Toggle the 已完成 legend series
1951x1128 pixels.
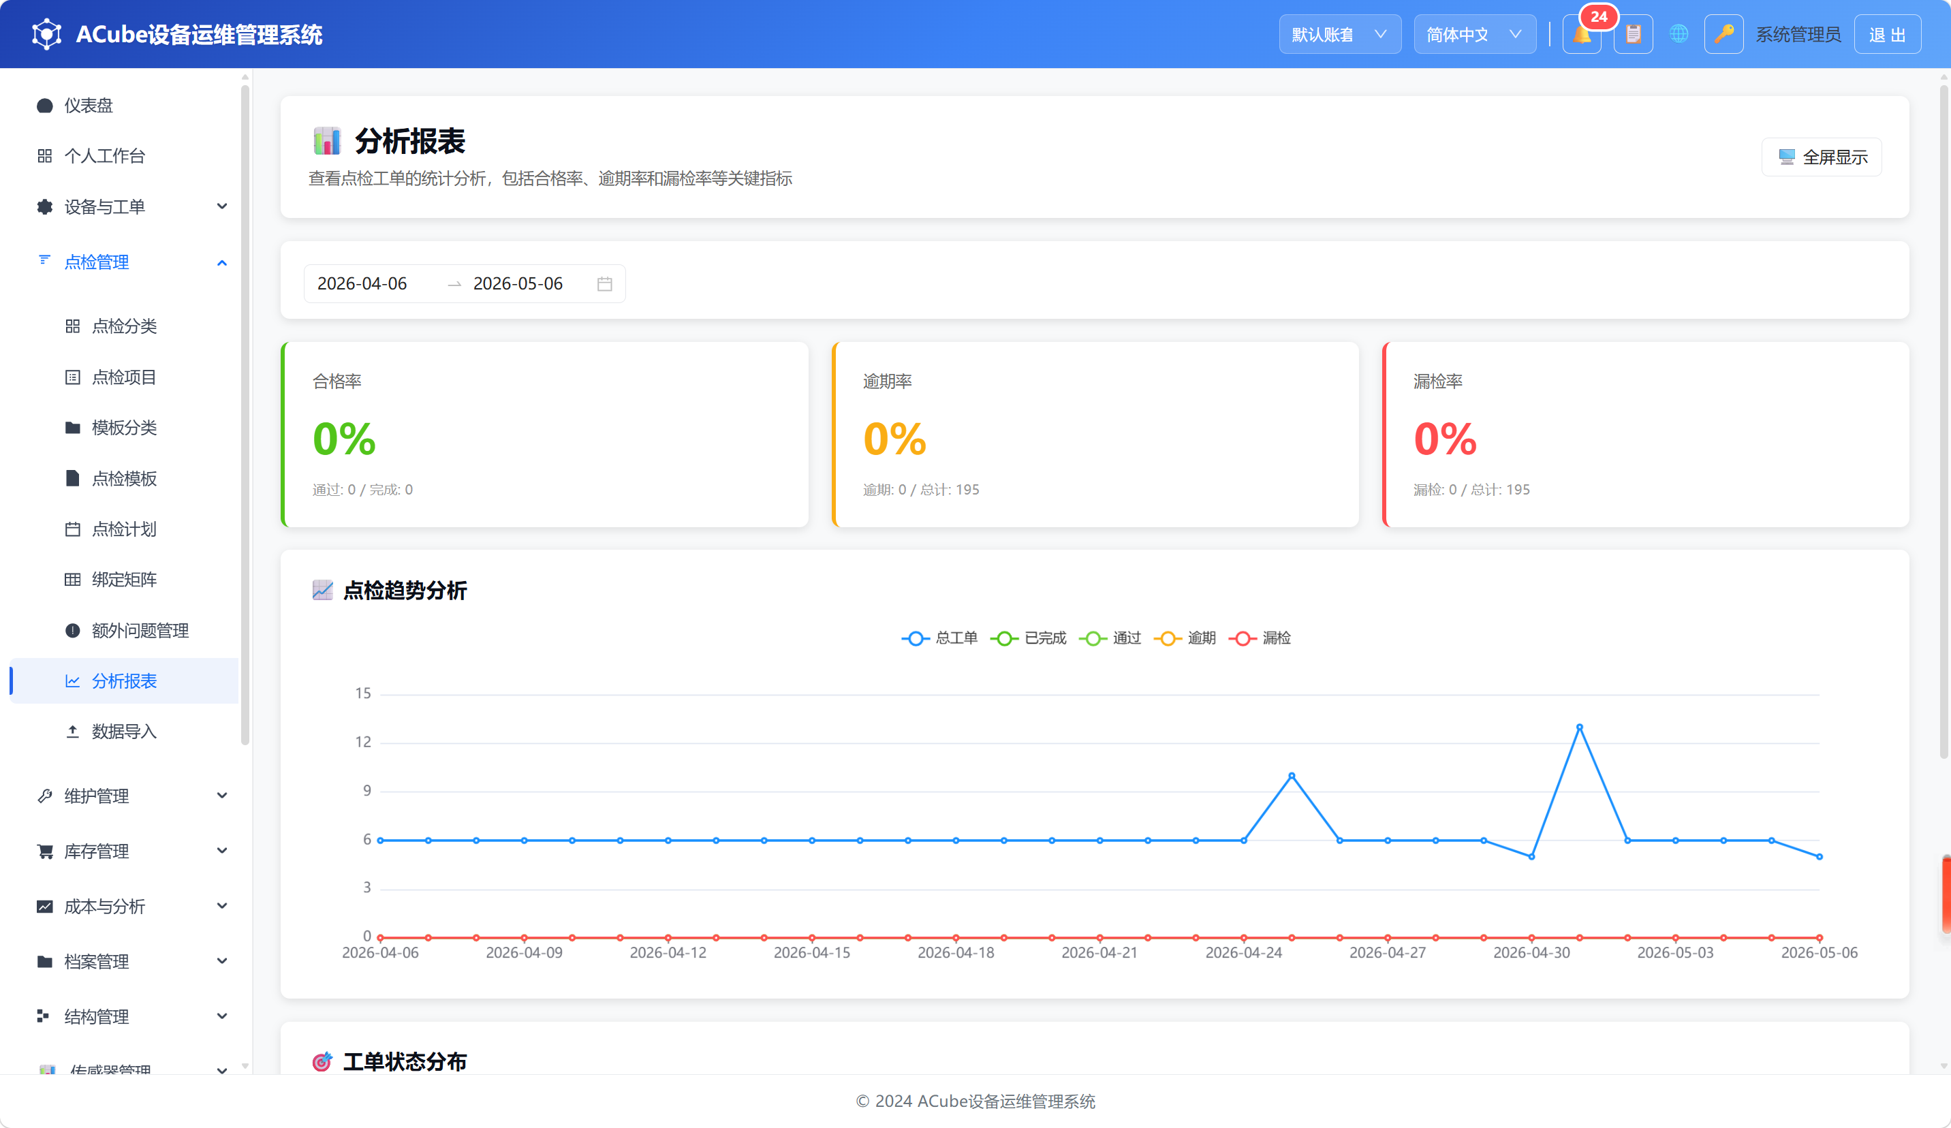pyautogui.click(x=1028, y=638)
